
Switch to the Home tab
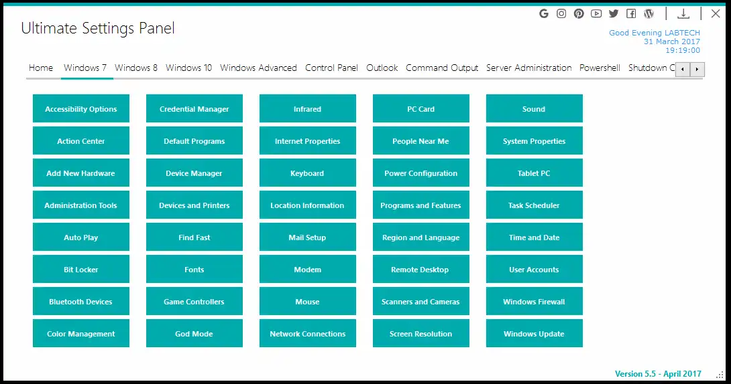point(41,68)
